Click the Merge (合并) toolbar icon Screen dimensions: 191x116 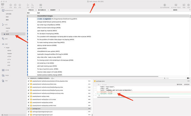click(x=32, y=5)
